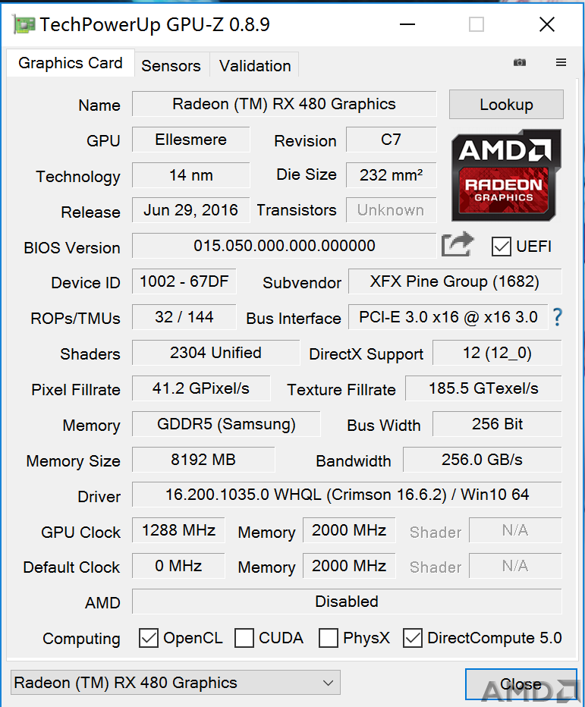Enable the CUDA checkbox
Image resolution: width=585 pixels, height=707 pixels.
click(244, 638)
